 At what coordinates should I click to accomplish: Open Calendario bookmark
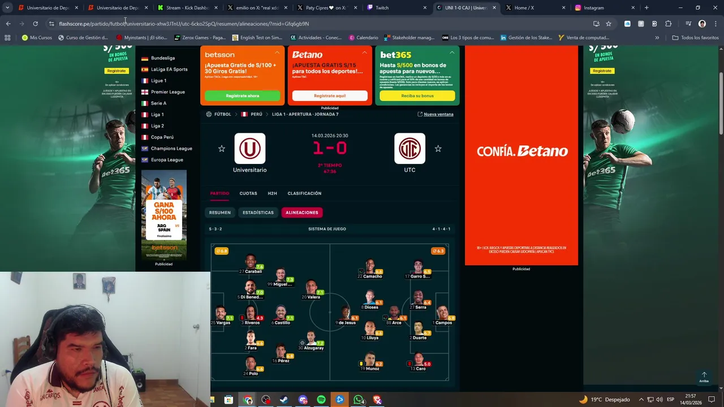(363, 38)
